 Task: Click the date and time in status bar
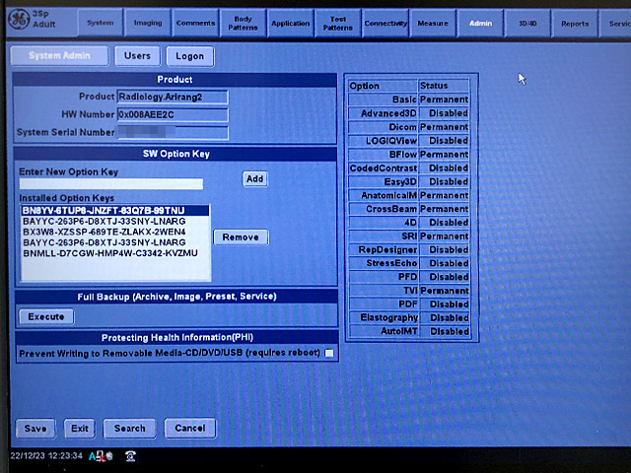point(46,455)
